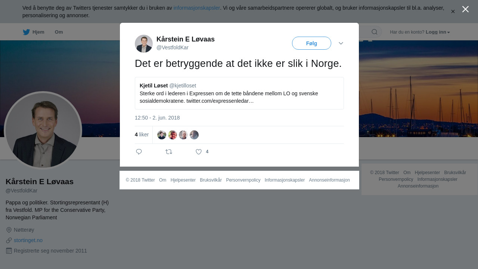Open the Om navigation item
Screen dimensions: 478x269
(59, 32)
